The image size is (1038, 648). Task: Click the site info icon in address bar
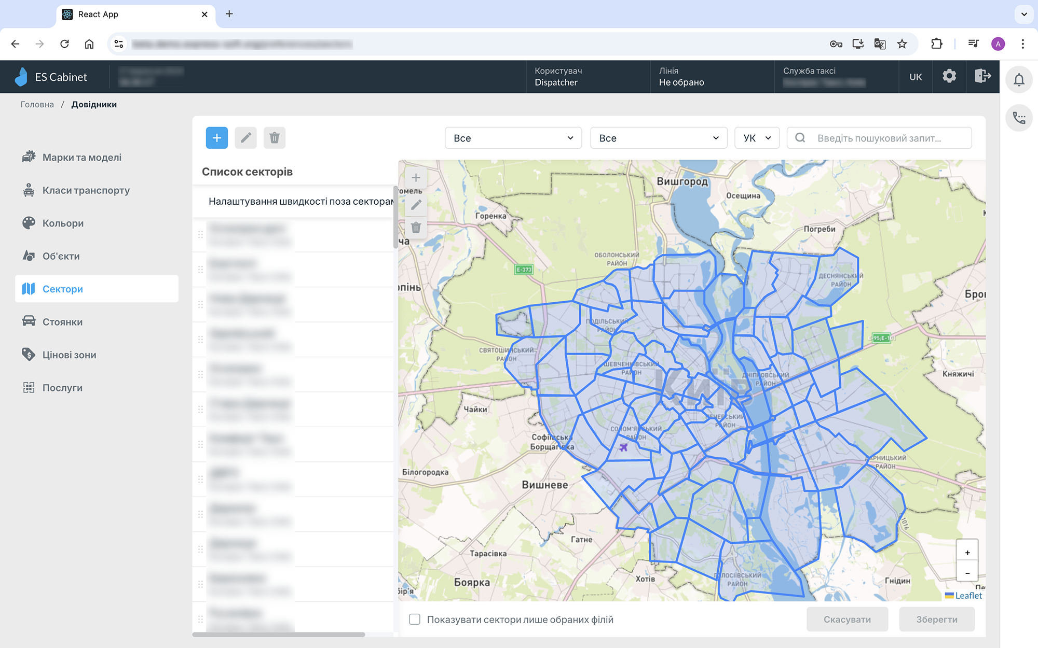pyautogui.click(x=119, y=44)
